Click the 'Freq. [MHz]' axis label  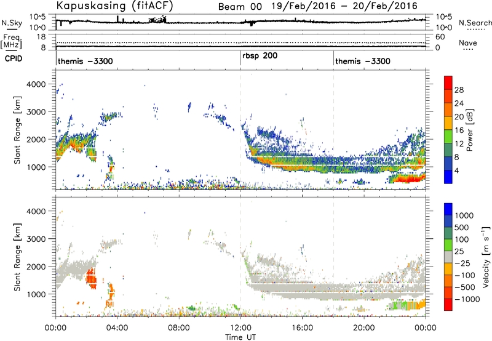11,41
